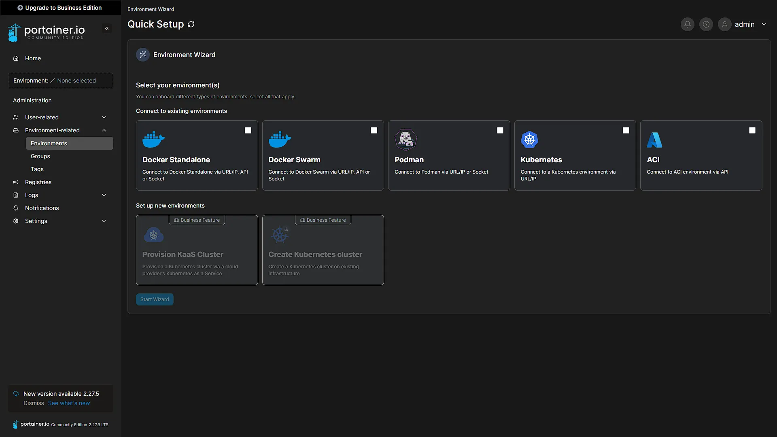
Task: Click the admin user avatar icon
Action: (x=724, y=24)
